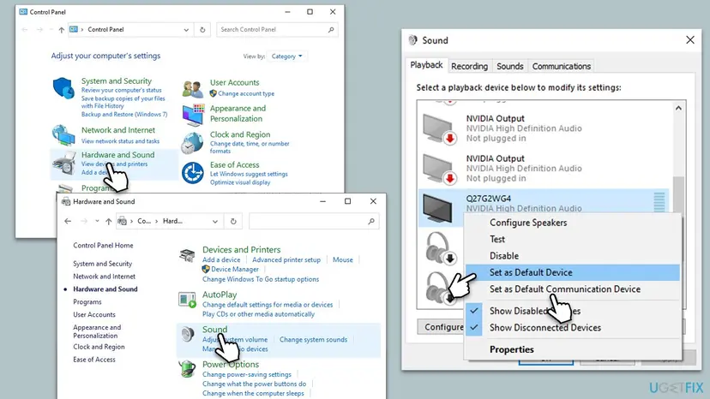
Task: Click the Configure button in Sound dialog
Action: [x=442, y=327]
